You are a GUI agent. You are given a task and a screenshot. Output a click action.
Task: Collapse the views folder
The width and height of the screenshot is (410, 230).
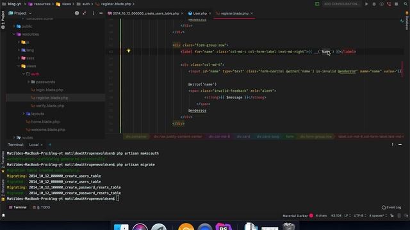point(19,66)
